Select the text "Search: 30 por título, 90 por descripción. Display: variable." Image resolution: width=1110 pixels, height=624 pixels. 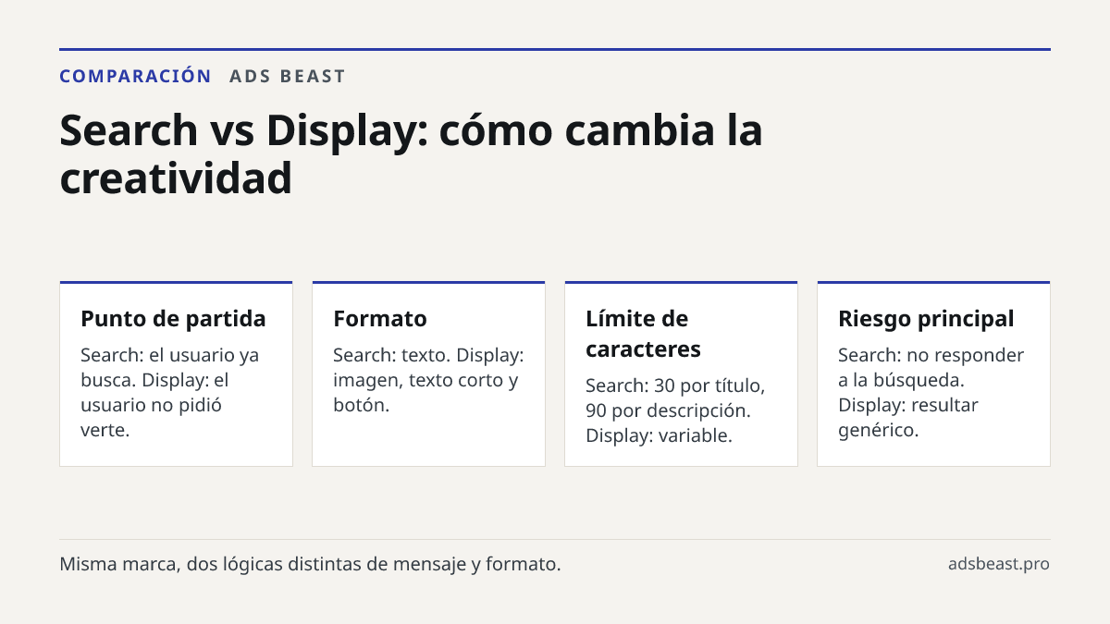675,410
